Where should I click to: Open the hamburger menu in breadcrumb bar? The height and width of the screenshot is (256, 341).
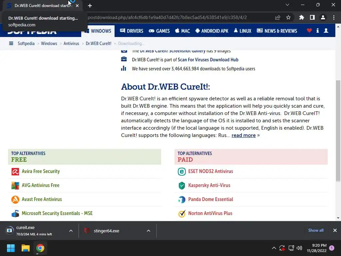11,44
